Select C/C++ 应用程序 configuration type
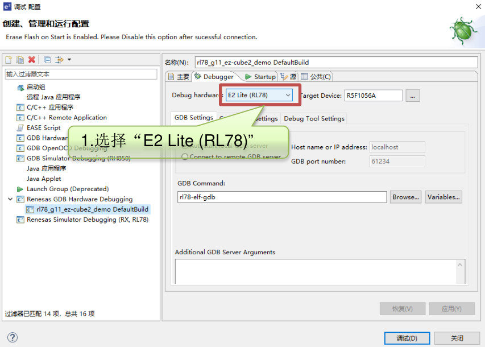Viewport: 485px width, 347px height. pos(50,108)
